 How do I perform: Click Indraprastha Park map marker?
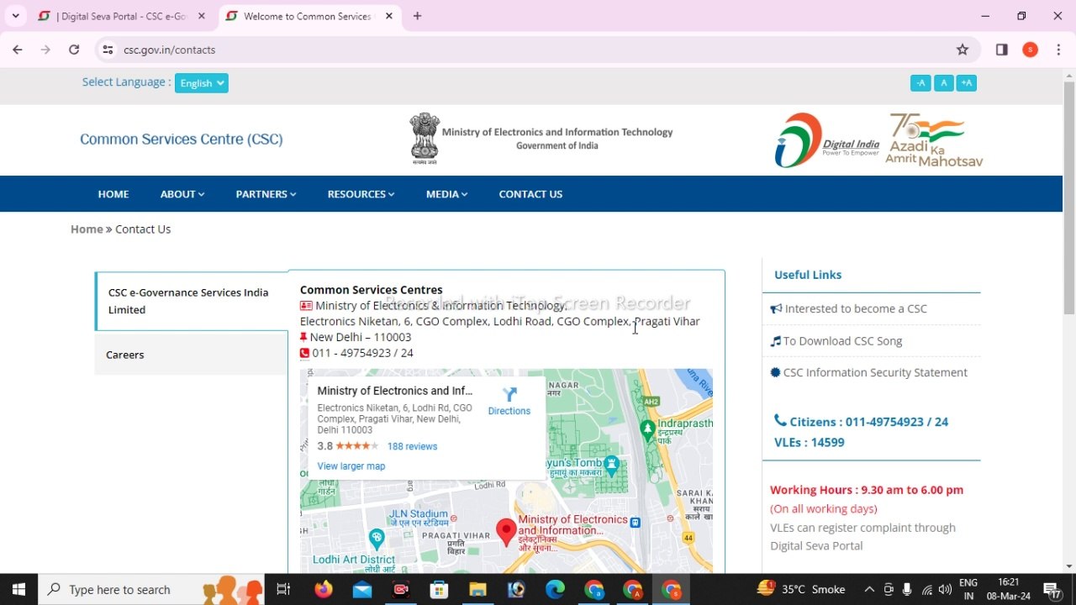click(x=647, y=430)
